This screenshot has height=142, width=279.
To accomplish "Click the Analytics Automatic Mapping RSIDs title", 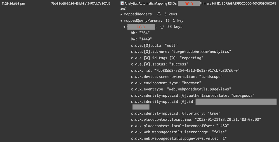I will pos(150,4).
